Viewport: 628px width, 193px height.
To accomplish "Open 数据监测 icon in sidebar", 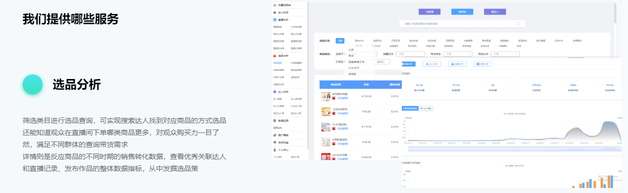I will [274, 121].
